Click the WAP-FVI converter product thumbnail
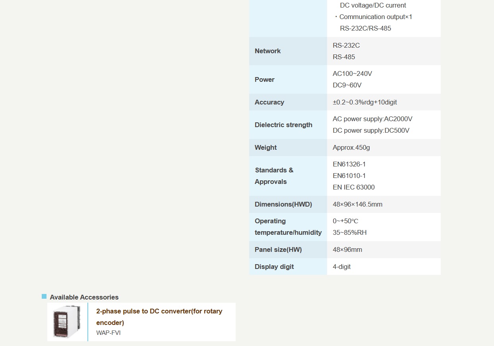The image size is (494, 346). (x=67, y=322)
